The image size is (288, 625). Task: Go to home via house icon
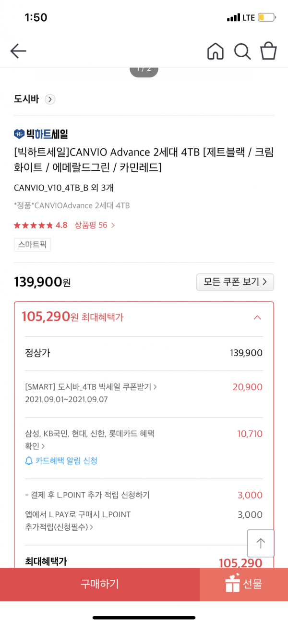216,51
